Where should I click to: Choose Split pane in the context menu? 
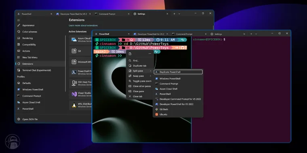coord(140,71)
